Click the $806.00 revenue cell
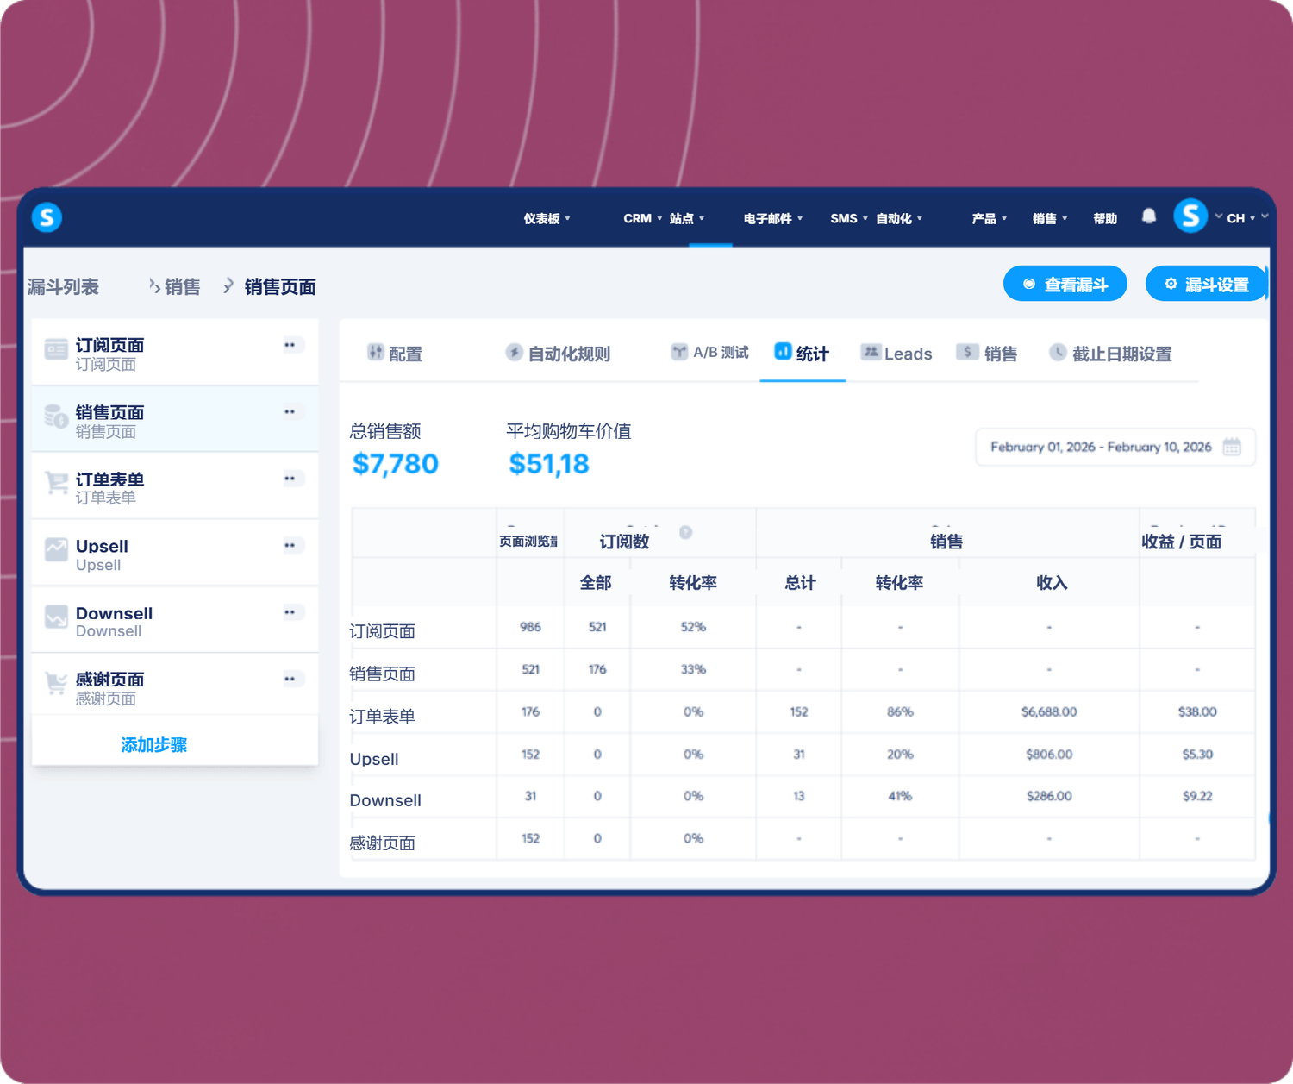Viewport: 1293px width, 1084px height. pos(1049,754)
